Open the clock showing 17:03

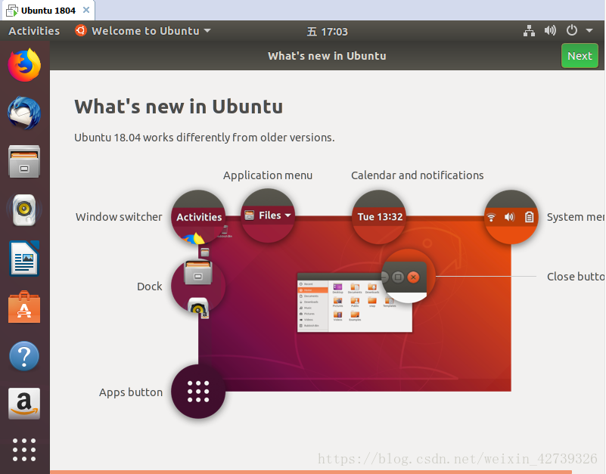pyautogui.click(x=328, y=31)
